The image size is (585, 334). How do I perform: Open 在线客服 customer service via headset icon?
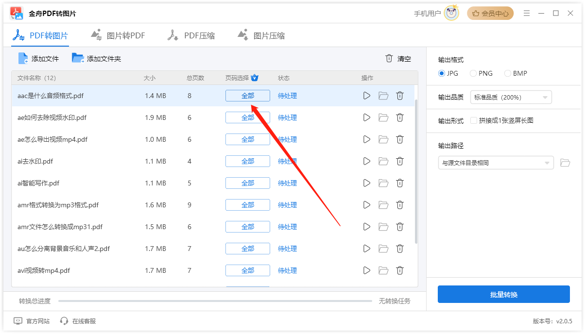64,321
